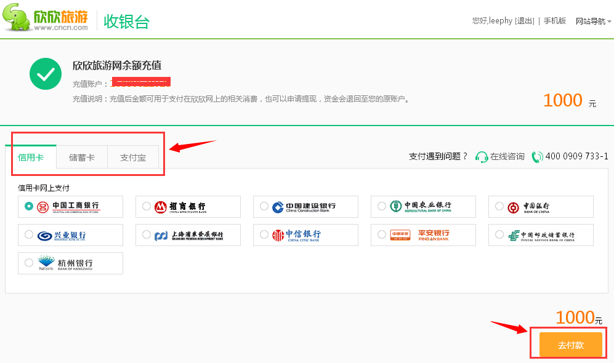Click the headset online consultation icon
Viewport: 614px width, 363px height.
coord(481,157)
